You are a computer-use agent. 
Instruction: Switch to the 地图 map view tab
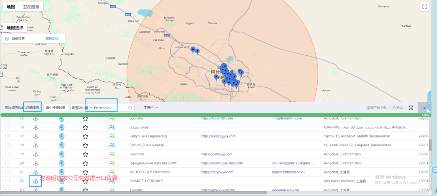coord(11,7)
